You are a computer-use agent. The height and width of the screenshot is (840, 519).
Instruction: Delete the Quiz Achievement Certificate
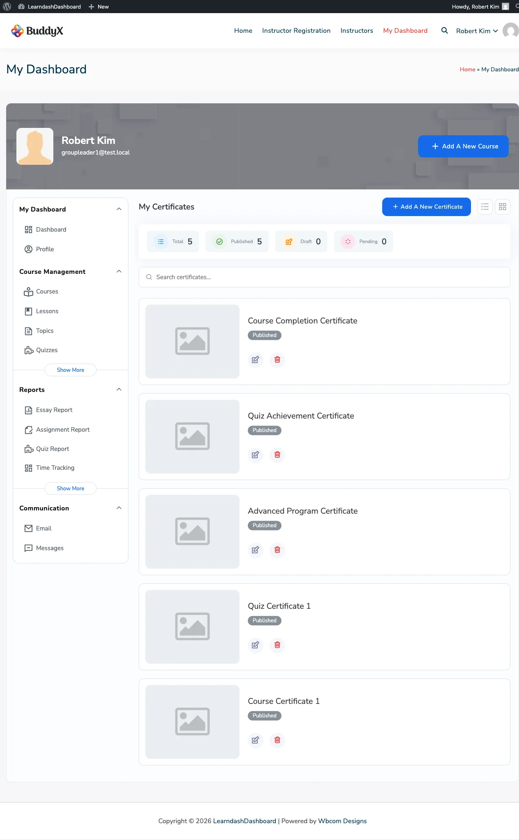tap(277, 455)
